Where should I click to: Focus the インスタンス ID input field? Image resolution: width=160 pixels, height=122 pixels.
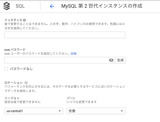click(x=65, y=35)
